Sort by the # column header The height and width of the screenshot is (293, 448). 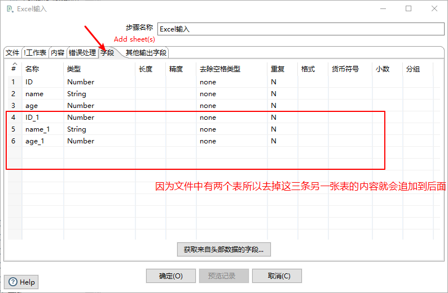[x=14, y=69]
